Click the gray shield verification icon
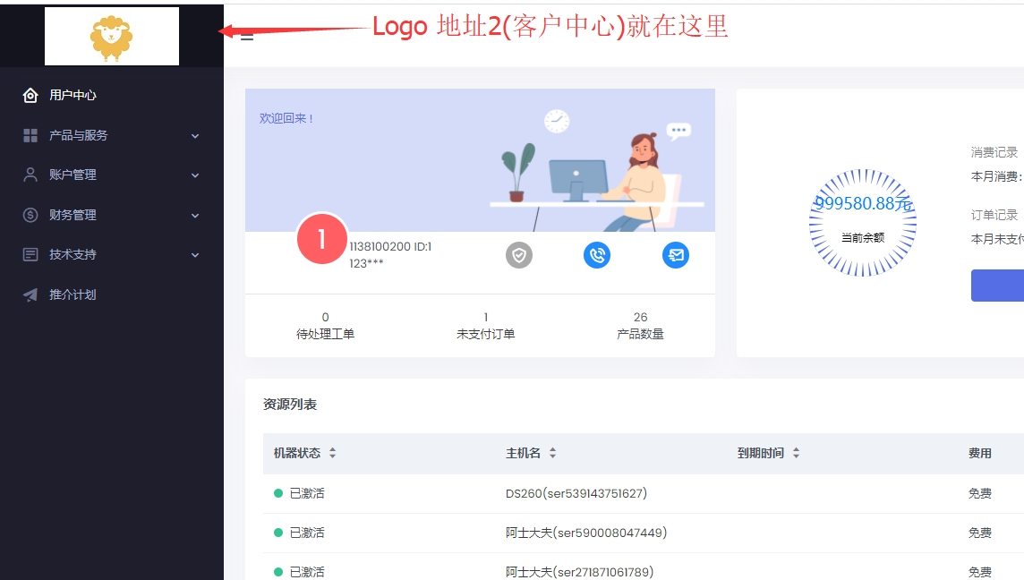 [519, 255]
